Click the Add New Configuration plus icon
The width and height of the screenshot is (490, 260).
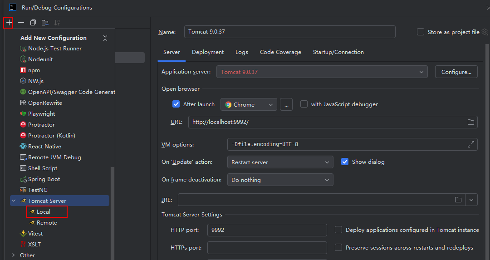10,23
